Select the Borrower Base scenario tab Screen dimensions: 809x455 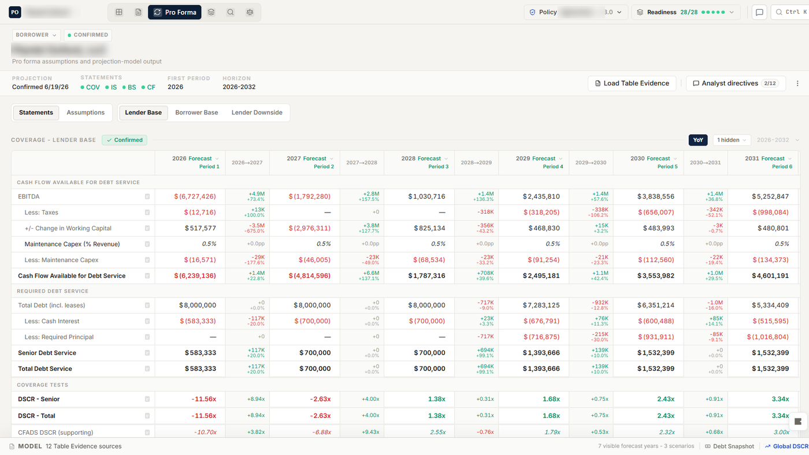click(196, 113)
